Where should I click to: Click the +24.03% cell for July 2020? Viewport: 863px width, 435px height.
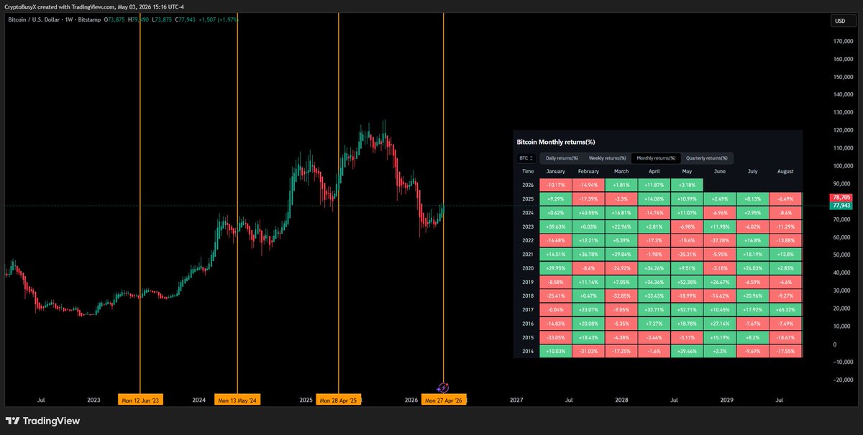pos(752,268)
